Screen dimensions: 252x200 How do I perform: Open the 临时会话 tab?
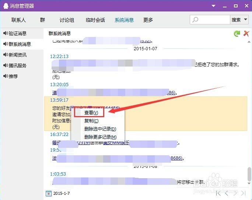pos(95,20)
